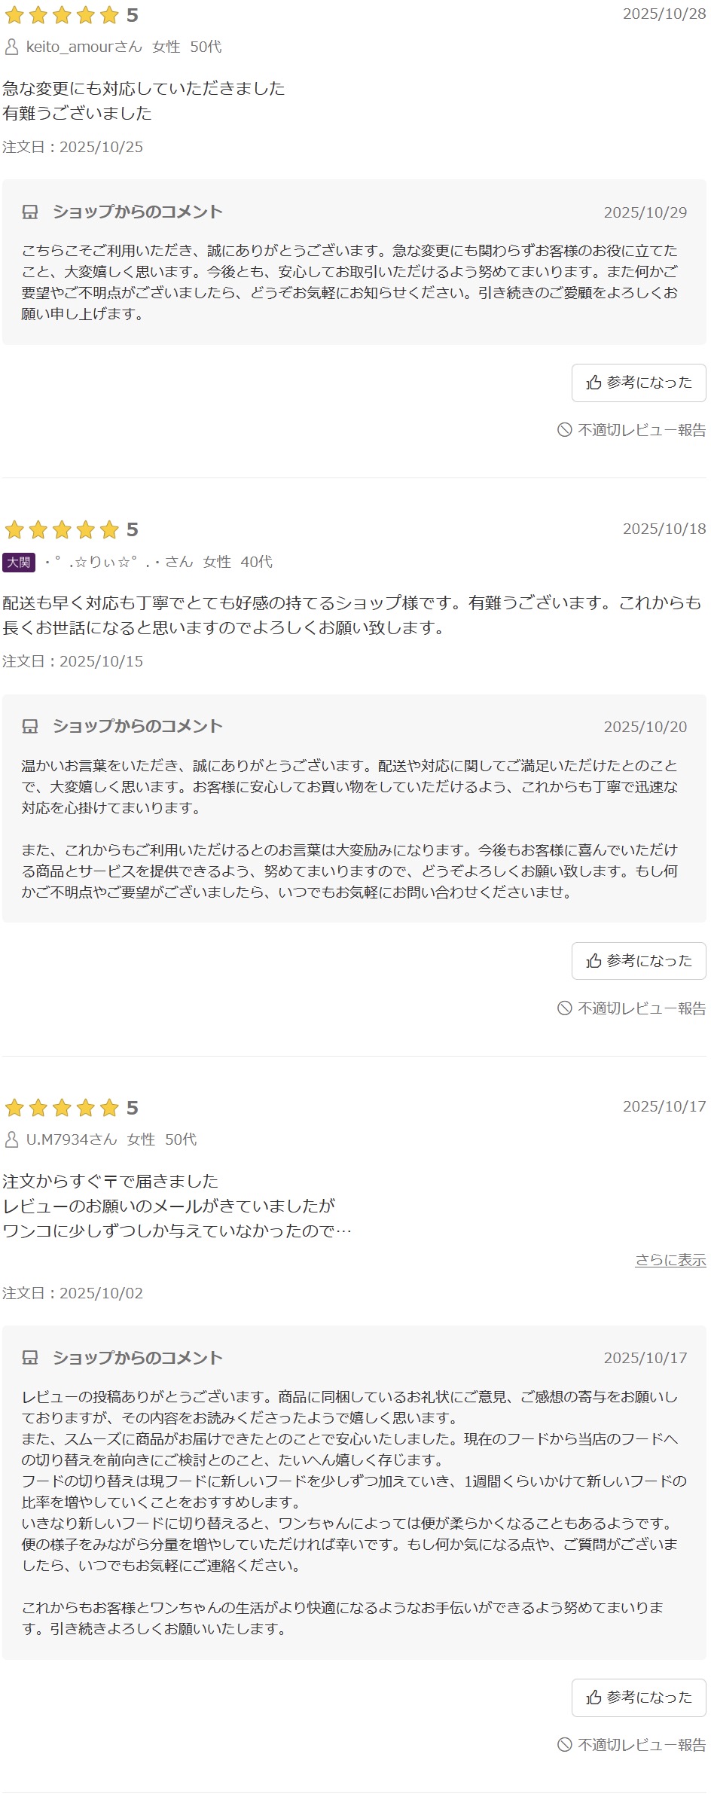Click user avatar icon beside U.M7934
Image resolution: width=711 pixels, height=1818 pixels.
coord(12,1140)
